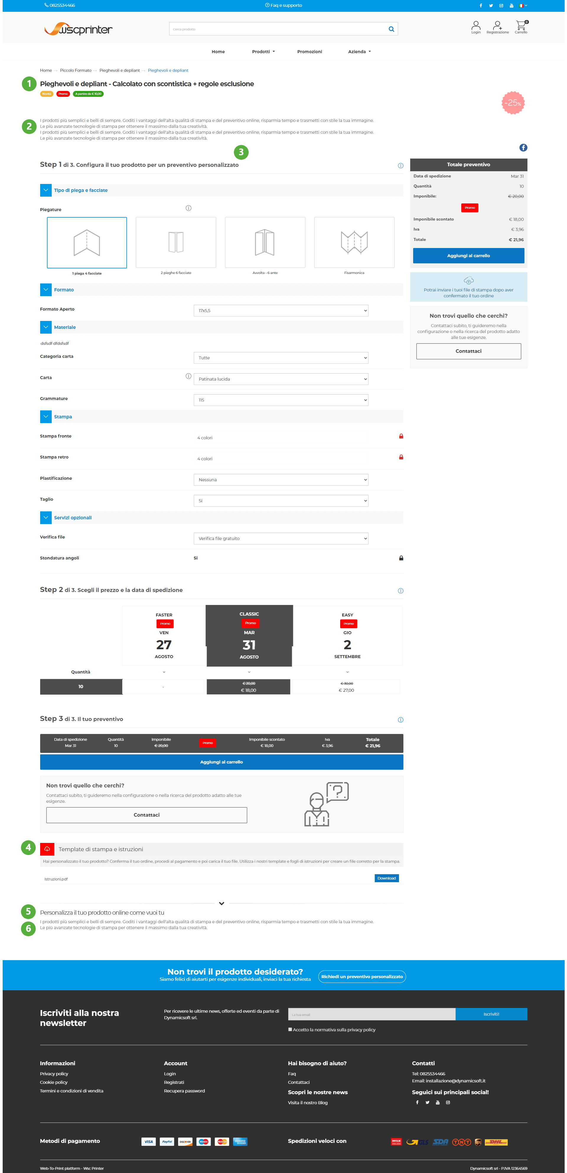The height and width of the screenshot is (1173, 567).
Task: Select the Fisarmonica fold option
Action: pos(354,242)
